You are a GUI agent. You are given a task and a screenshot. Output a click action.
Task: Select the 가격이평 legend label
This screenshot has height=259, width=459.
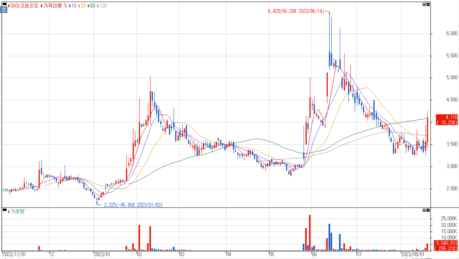[52, 6]
